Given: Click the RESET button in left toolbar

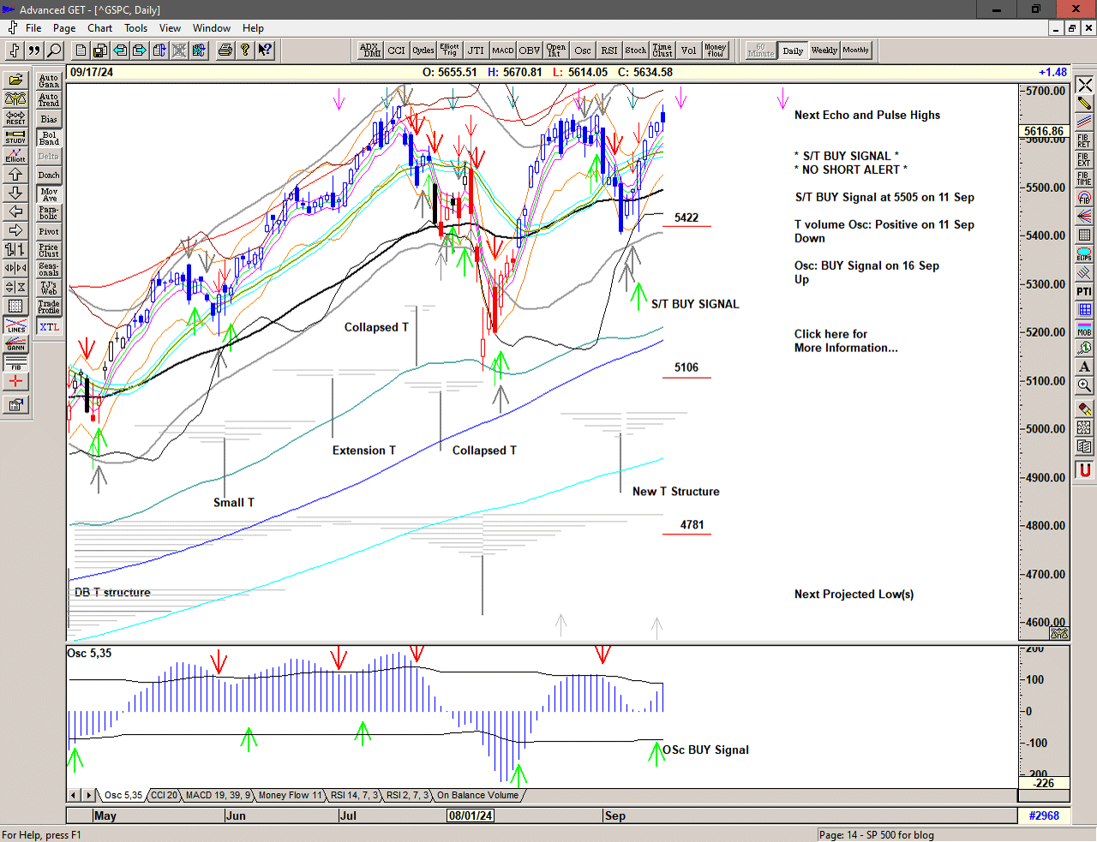Looking at the screenshot, I should click(x=15, y=117).
